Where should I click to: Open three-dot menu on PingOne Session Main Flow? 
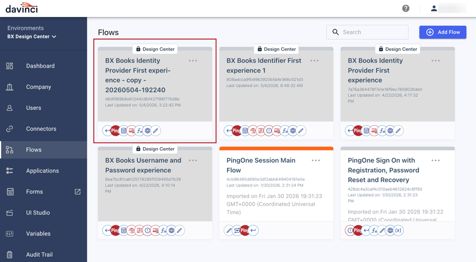[x=316, y=161]
